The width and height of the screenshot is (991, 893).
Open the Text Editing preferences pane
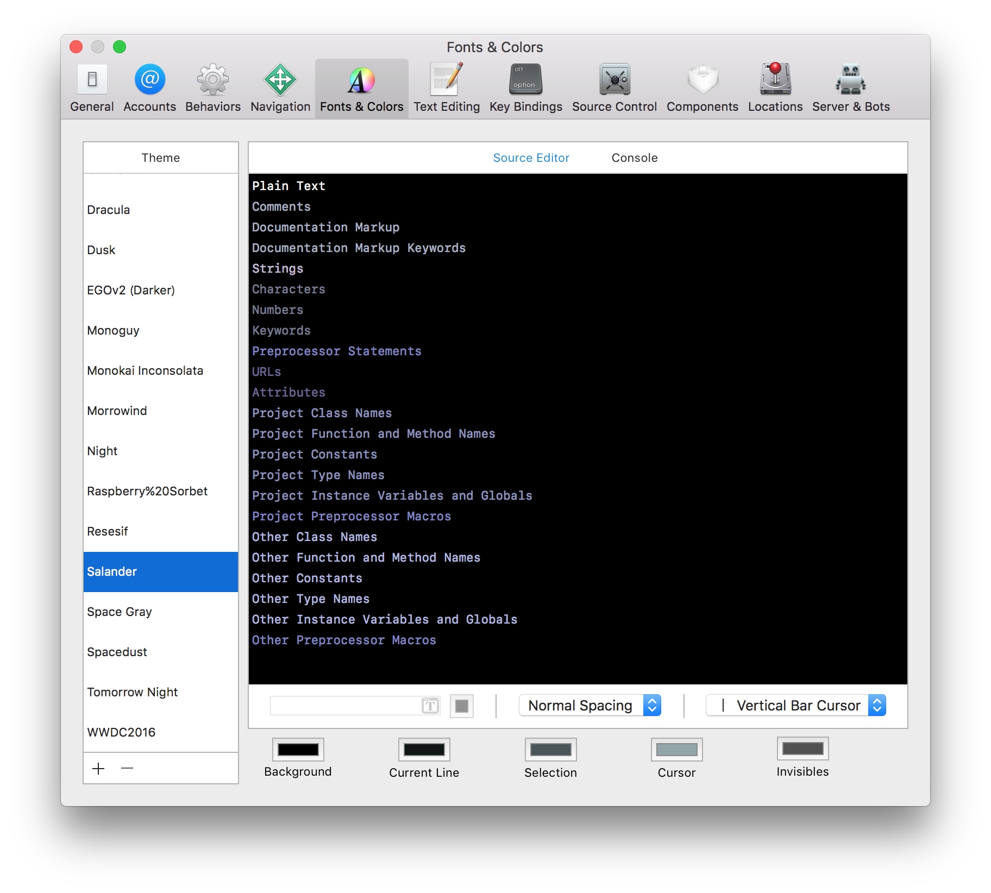[447, 88]
